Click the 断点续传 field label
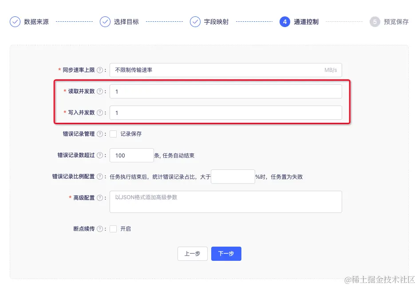Image resolution: width=418 pixels, height=287 pixels. pyautogui.click(x=84, y=229)
